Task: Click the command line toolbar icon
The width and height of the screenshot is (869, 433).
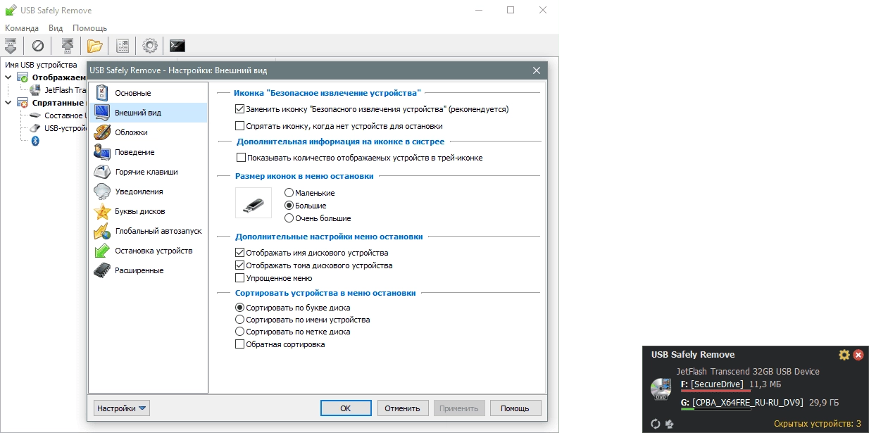Action: [x=177, y=46]
